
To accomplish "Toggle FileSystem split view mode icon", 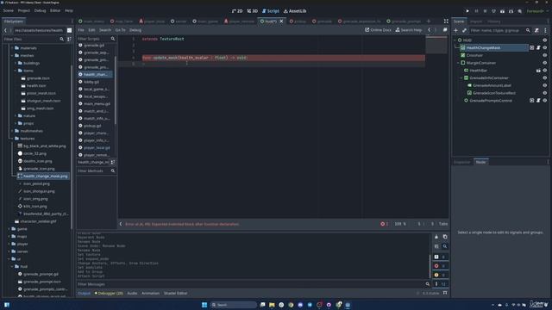I will click(x=69, y=30).
